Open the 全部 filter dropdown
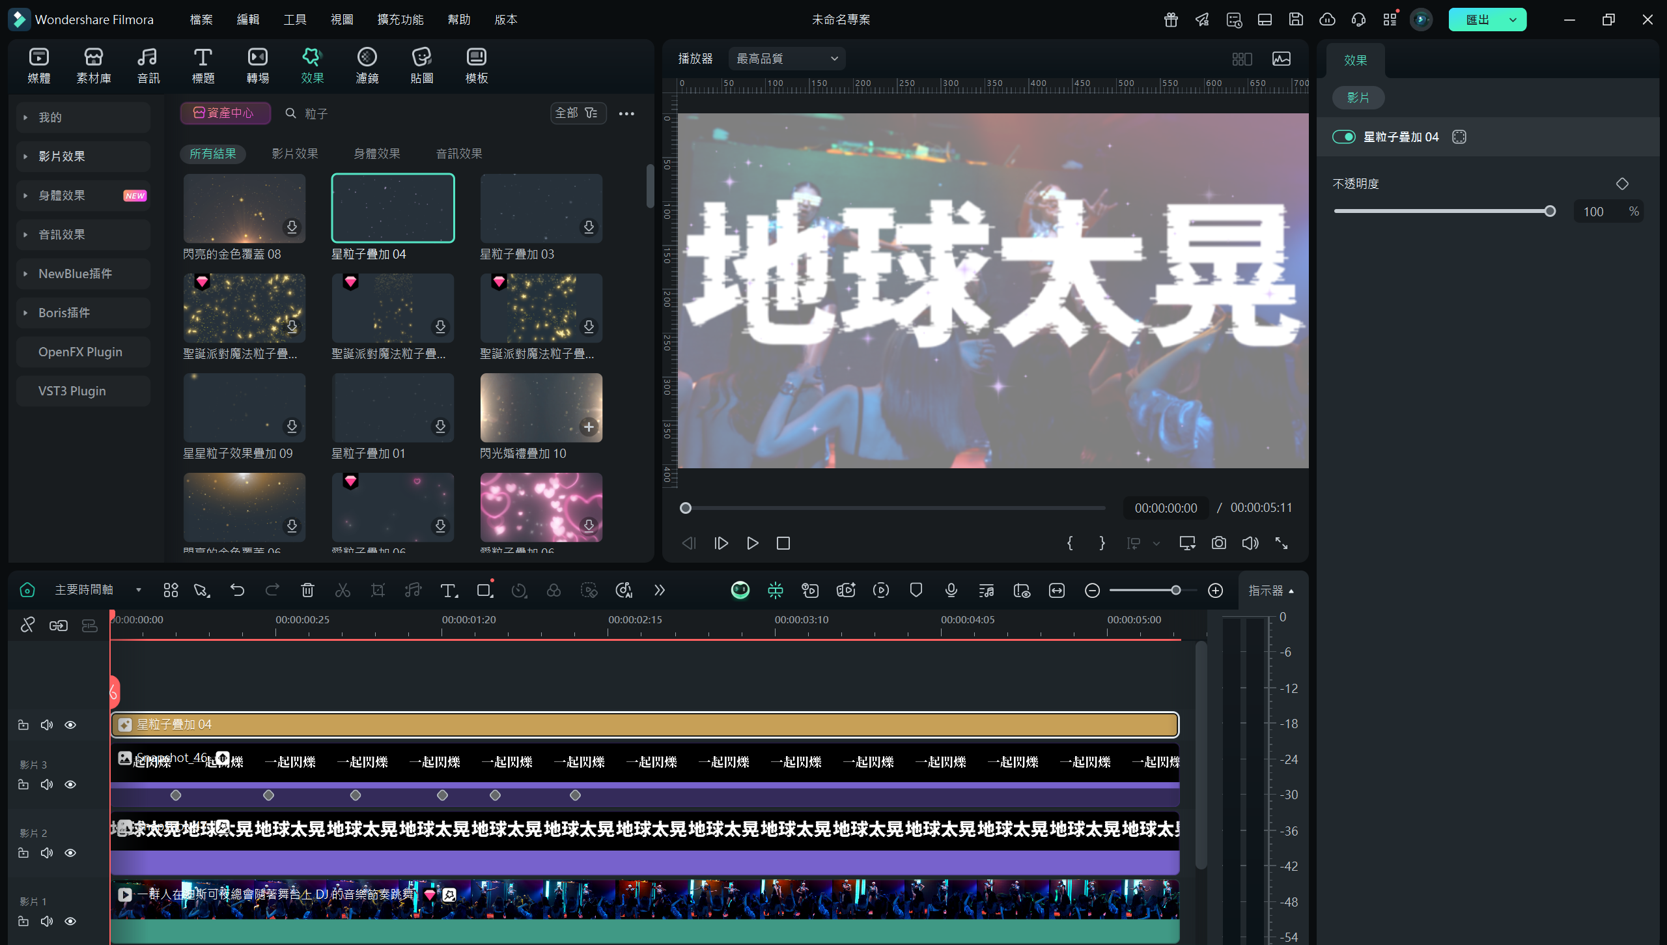 [x=577, y=113]
